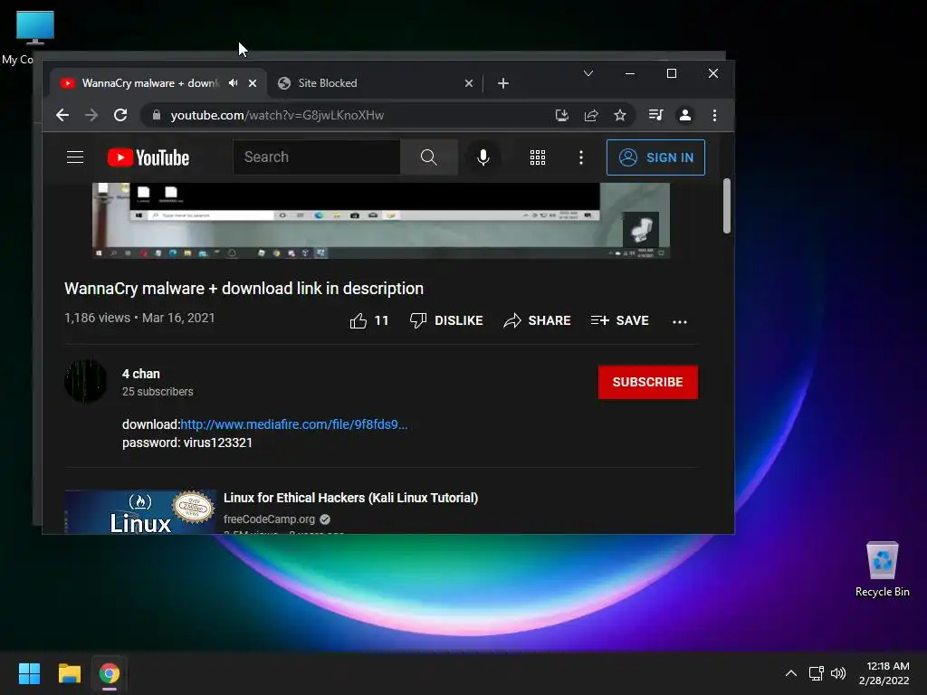
Task: Open Chrome media controls icon
Action: (655, 115)
